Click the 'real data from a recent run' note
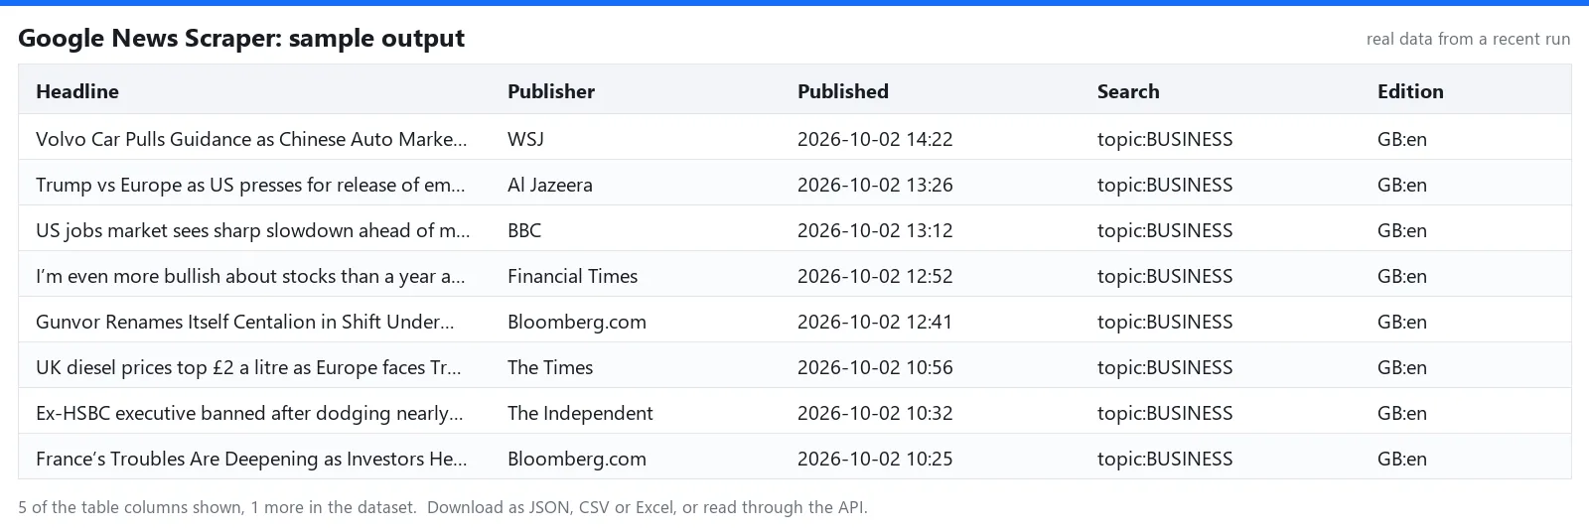The width and height of the screenshot is (1589, 532). click(1468, 39)
